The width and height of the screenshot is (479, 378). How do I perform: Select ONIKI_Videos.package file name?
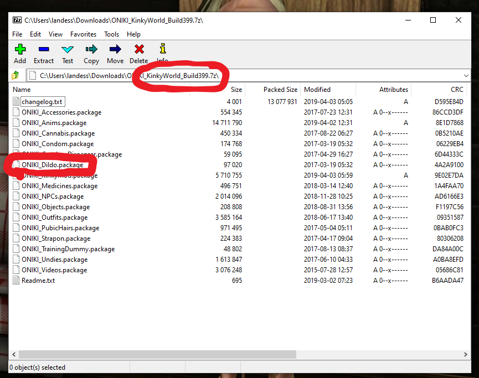pyautogui.click(x=54, y=270)
